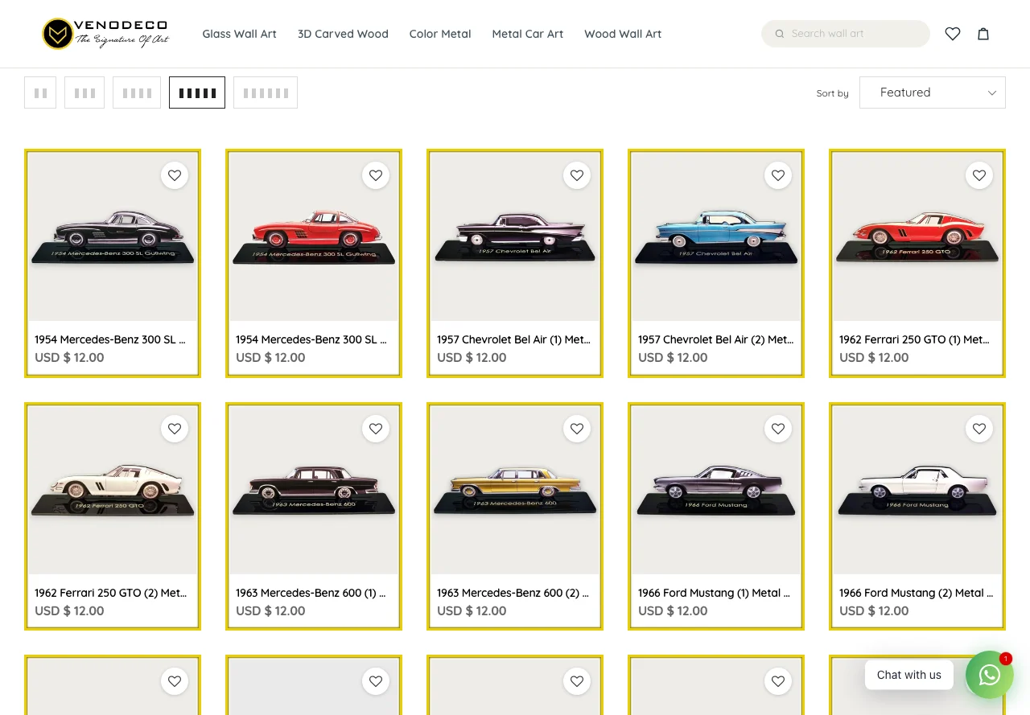Click the 'Sort by' label
The image size is (1030, 715).
point(832,93)
